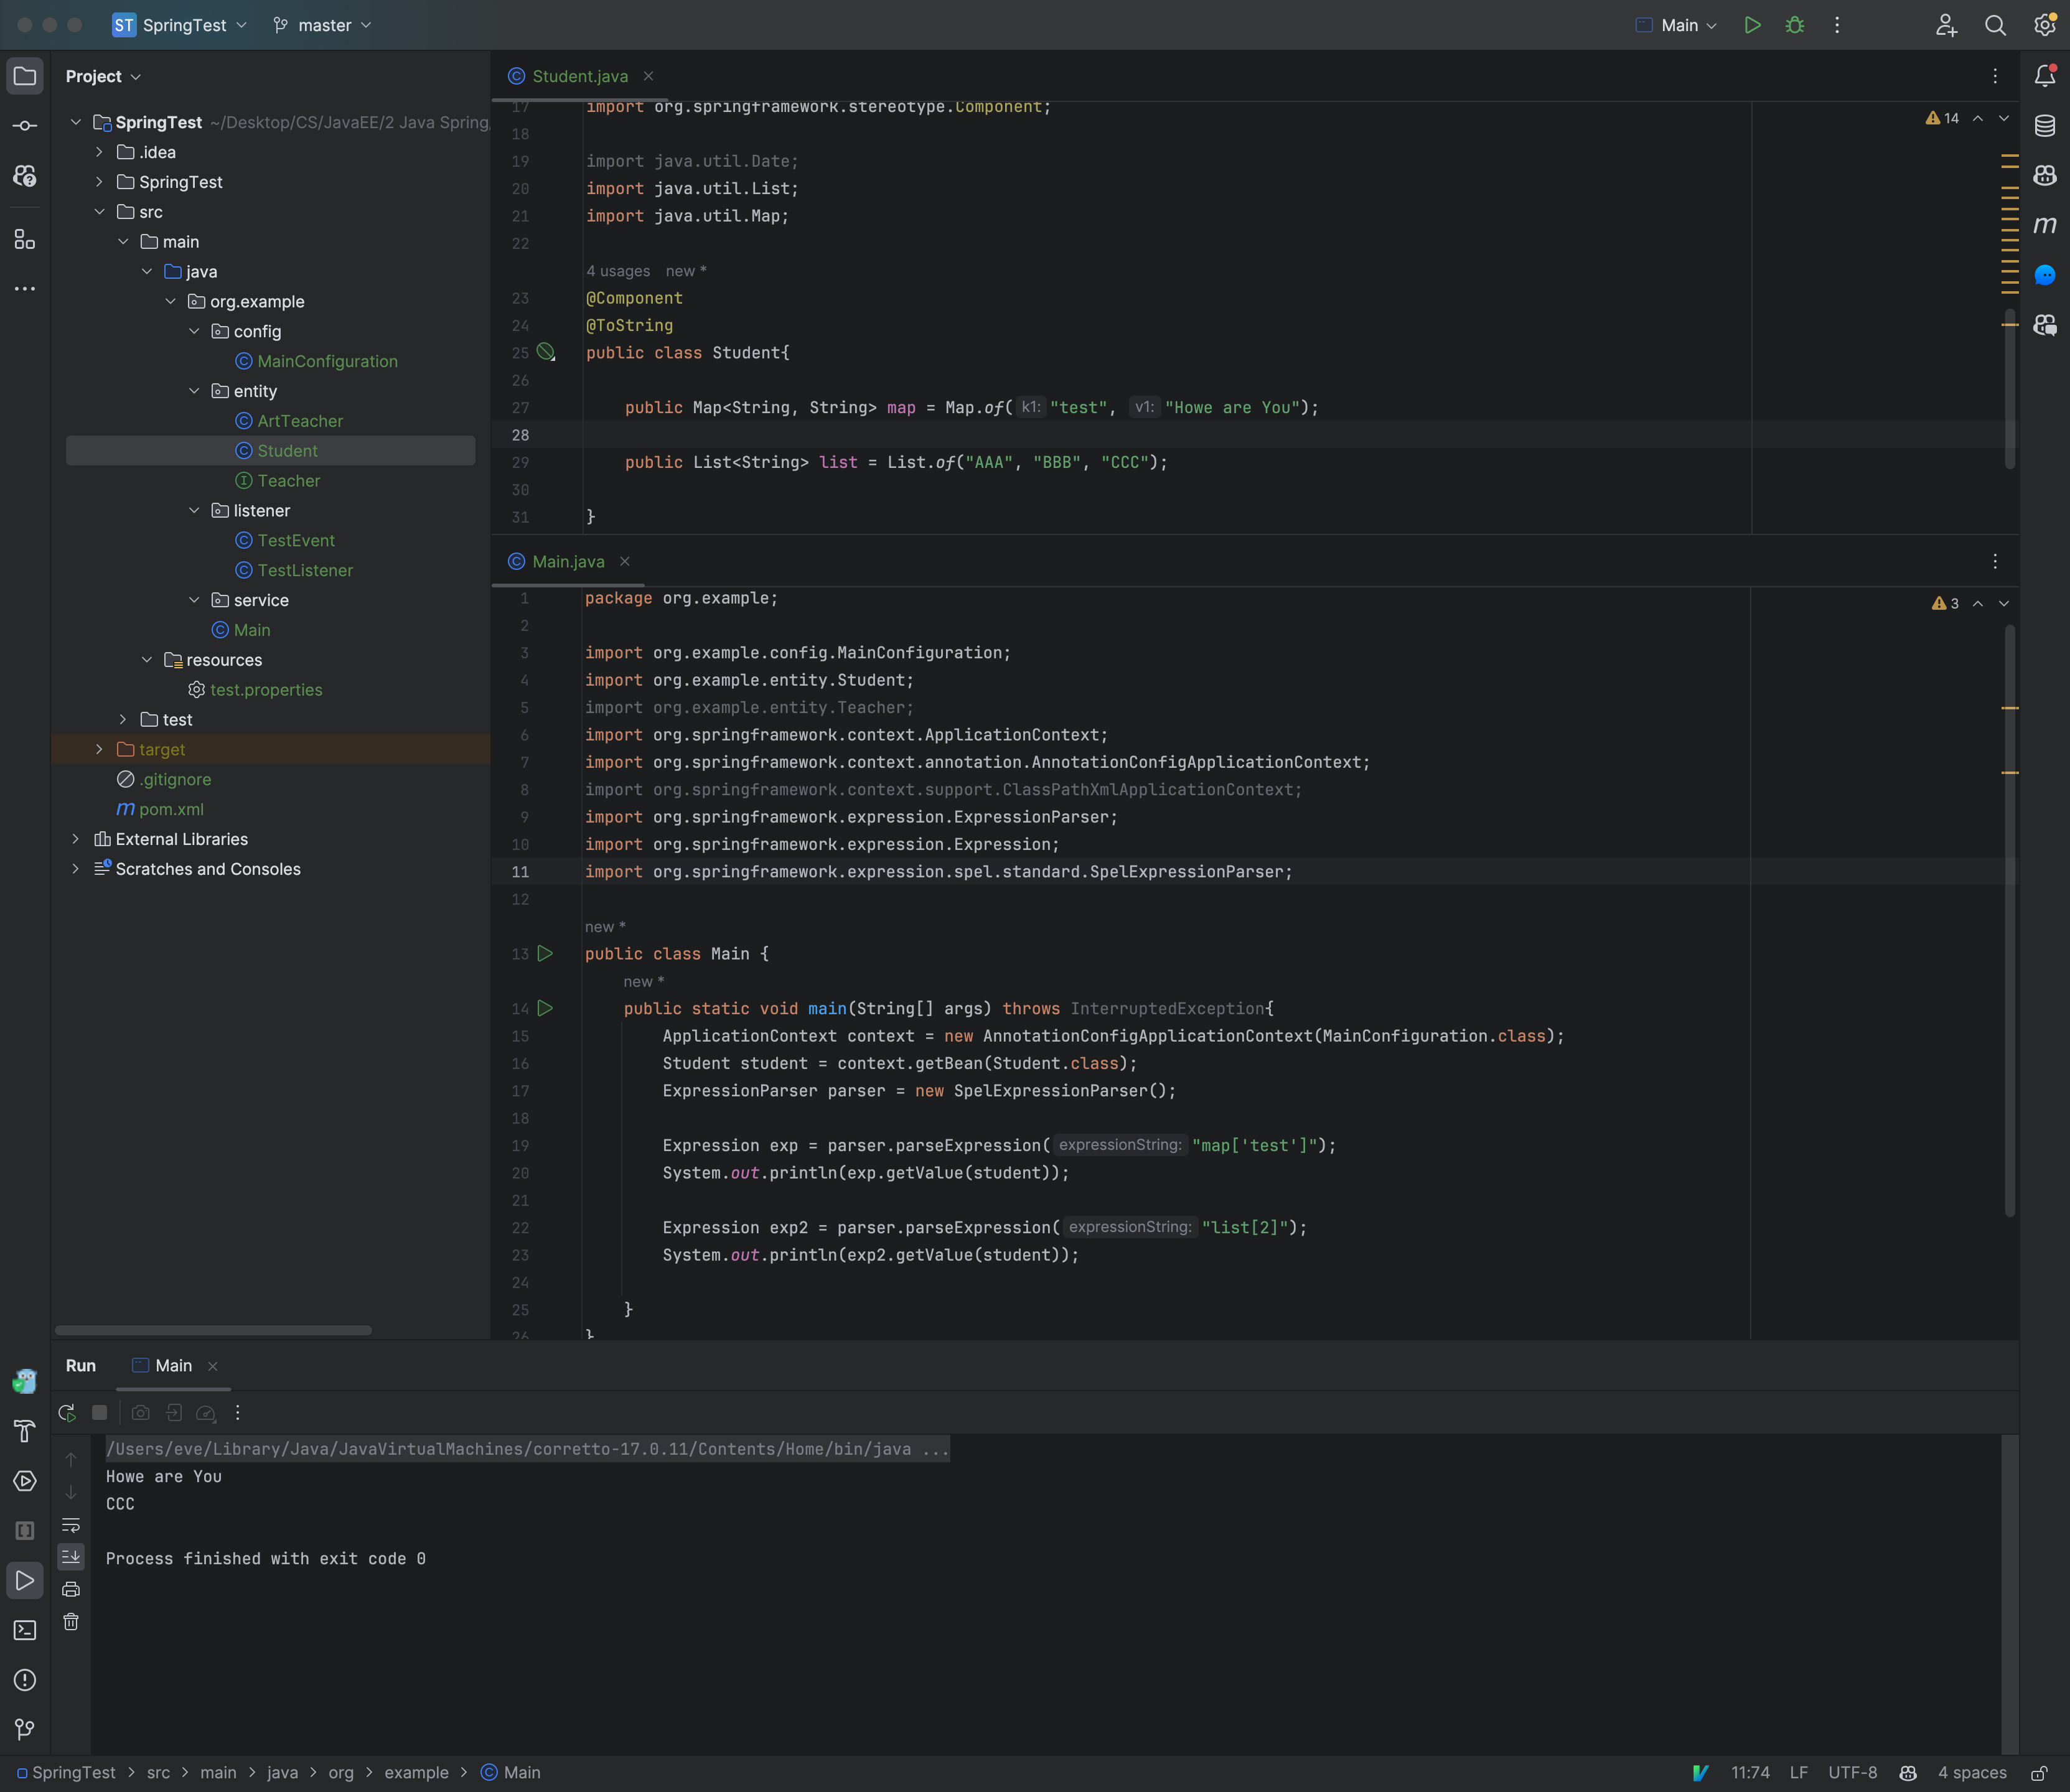Open Search Everywhere with the magnifier icon

tap(1996, 25)
